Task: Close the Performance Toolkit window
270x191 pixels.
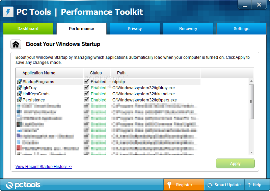Action: tap(259, 5)
